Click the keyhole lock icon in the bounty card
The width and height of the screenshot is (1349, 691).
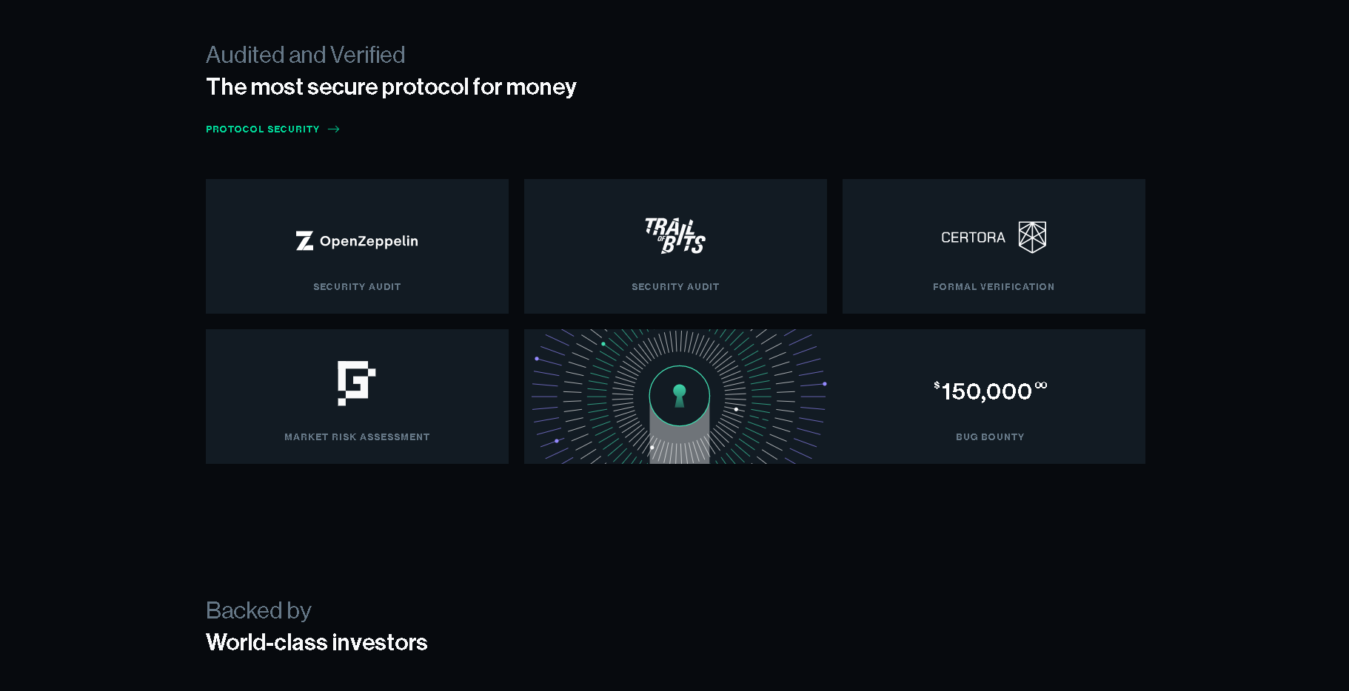point(680,396)
